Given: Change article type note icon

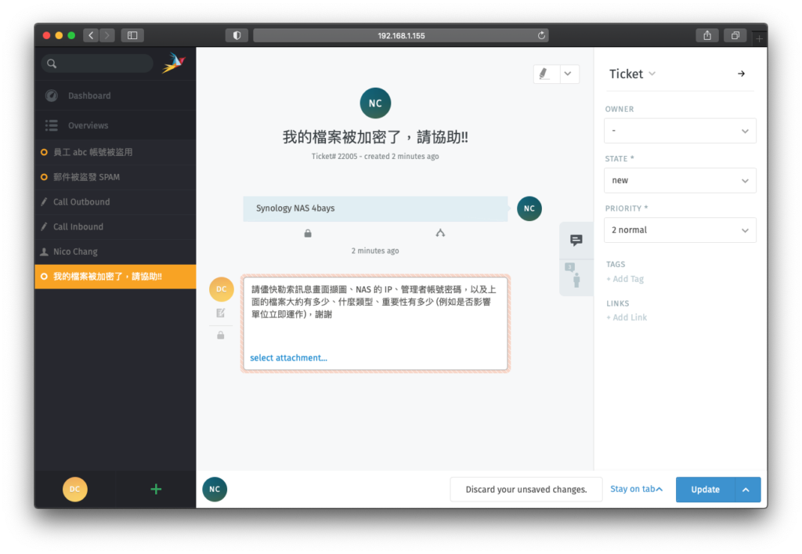Looking at the screenshot, I should pyautogui.click(x=220, y=313).
